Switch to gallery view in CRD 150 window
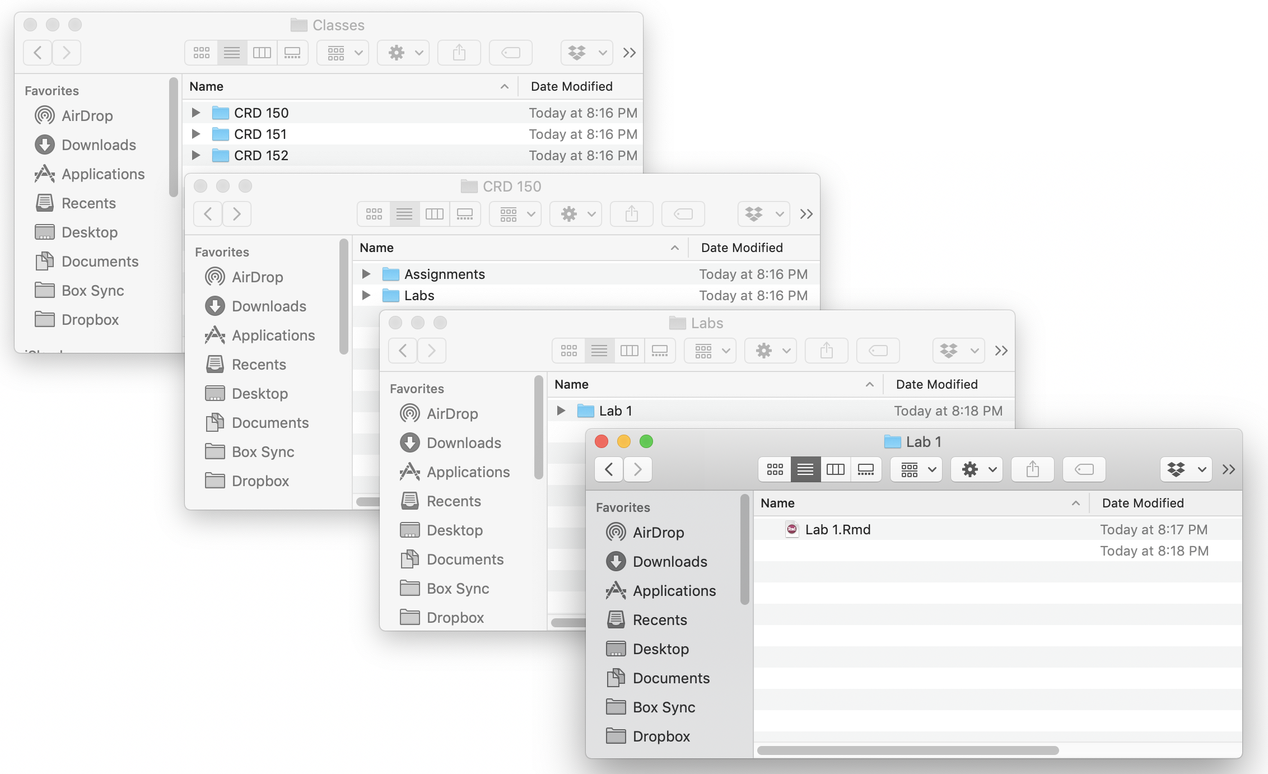Viewport: 1268px width, 774px height. [x=465, y=213]
